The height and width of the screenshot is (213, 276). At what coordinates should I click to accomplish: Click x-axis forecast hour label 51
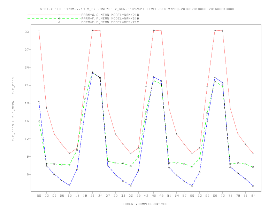pos(169,196)
